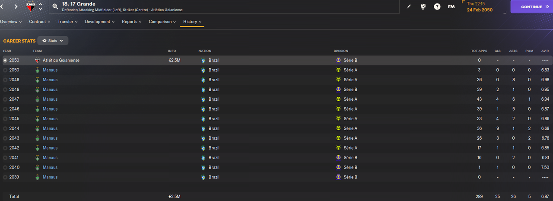Click Manaus badge in 2048 row

pos(38,89)
